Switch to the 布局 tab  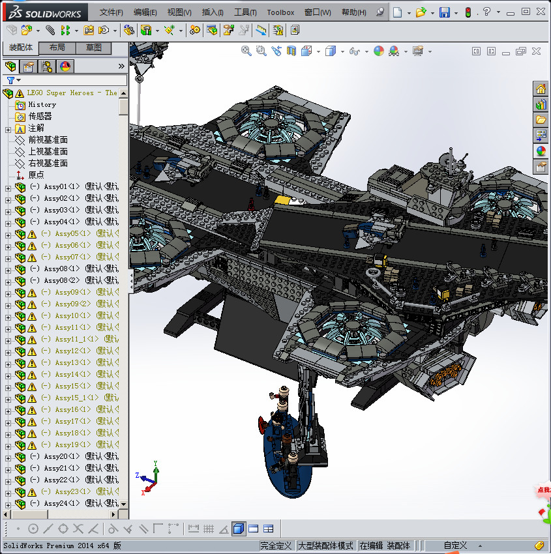point(57,48)
